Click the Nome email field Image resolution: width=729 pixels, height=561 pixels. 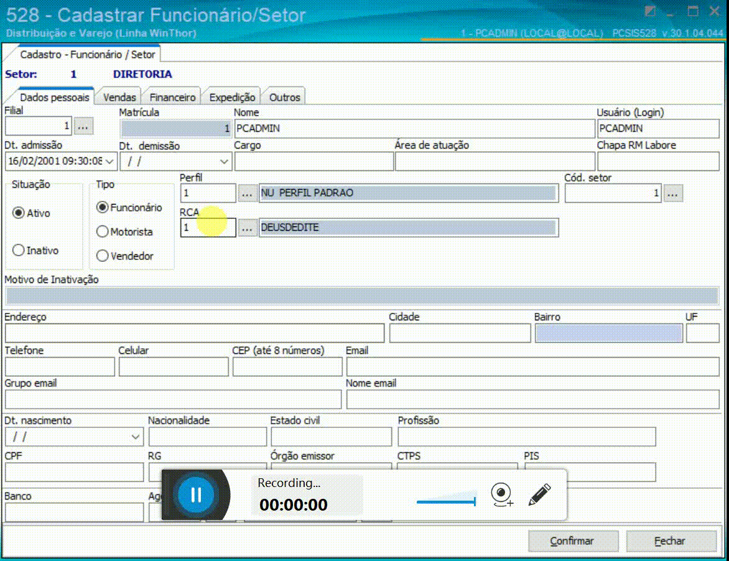pos(533,400)
